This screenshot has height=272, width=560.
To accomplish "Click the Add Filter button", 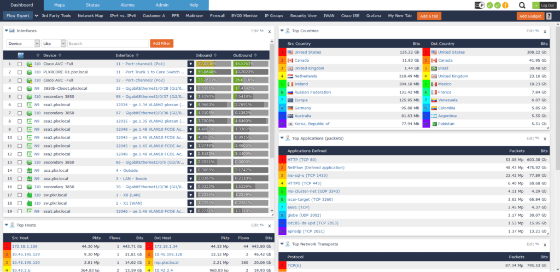I will [x=161, y=43].
